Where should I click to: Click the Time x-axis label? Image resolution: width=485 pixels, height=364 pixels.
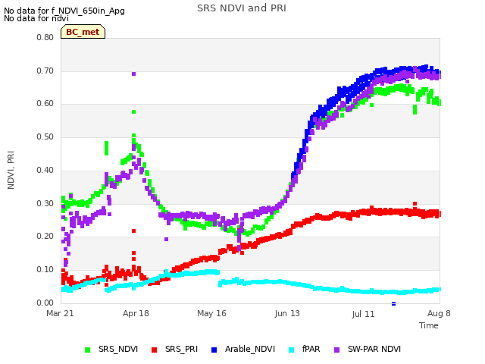pyautogui.click(x=429, y=325)
